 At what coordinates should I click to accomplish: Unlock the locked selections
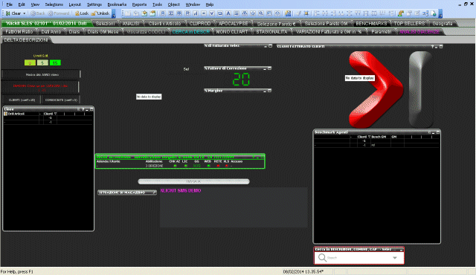click(100, 13)
